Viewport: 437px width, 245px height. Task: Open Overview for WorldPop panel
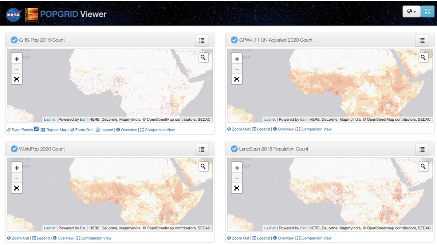coord(63,238)
